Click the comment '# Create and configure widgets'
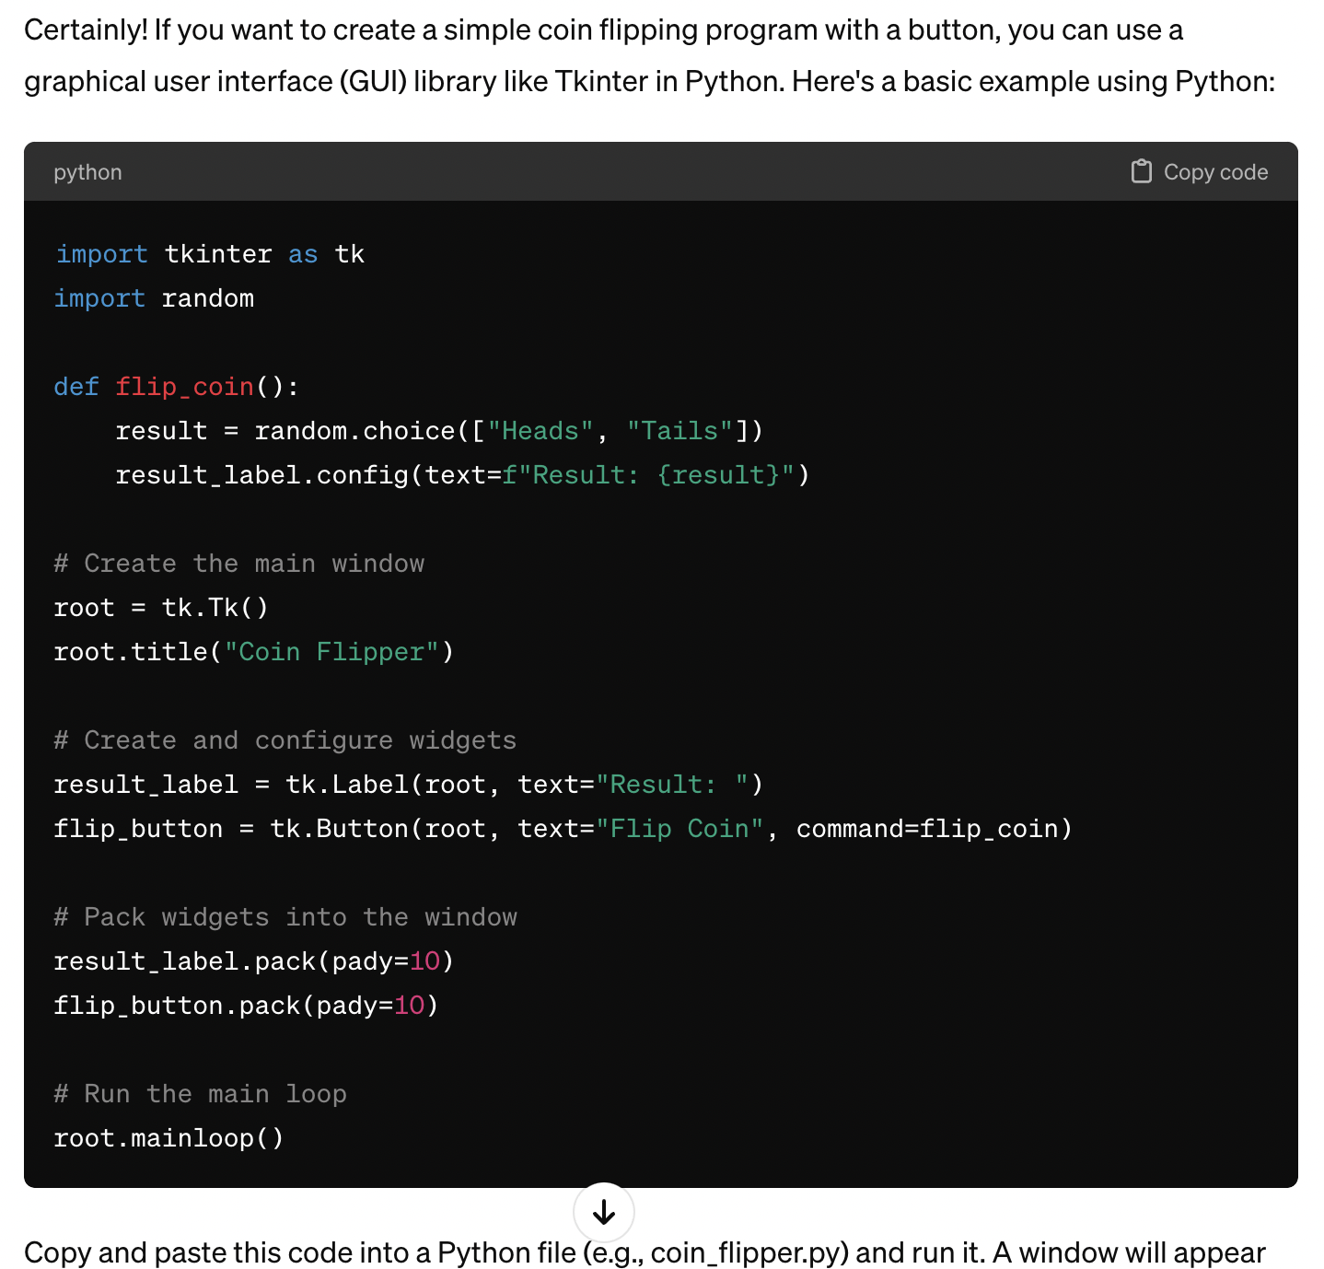The image size is (1324, 1269). click(x=285, y=740)
